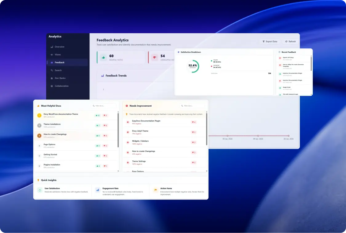Click the Recent Feedback scrollbar down arrow
This screenshot has height=233, width=346.
tap(311, 94)
